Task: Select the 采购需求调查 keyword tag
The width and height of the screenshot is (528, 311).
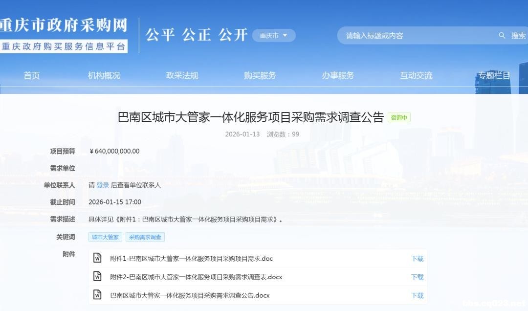Action: (x=145, y=237)
